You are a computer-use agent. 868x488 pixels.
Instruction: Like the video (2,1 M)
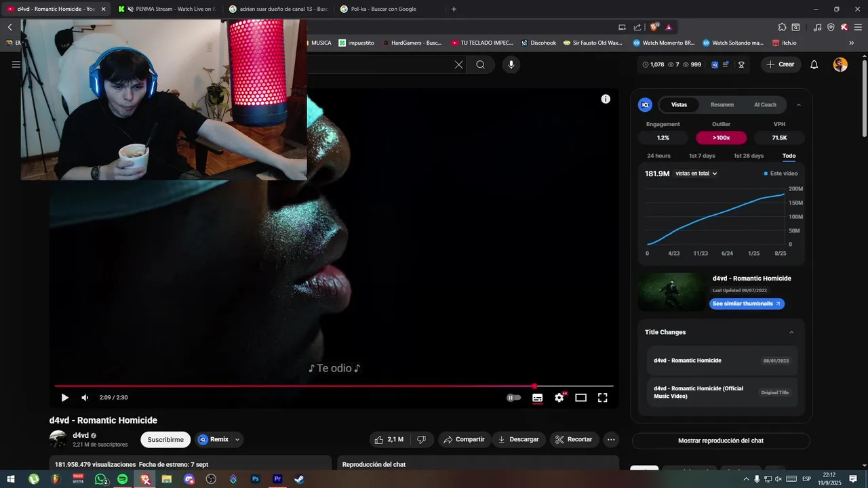click(389, 439)
